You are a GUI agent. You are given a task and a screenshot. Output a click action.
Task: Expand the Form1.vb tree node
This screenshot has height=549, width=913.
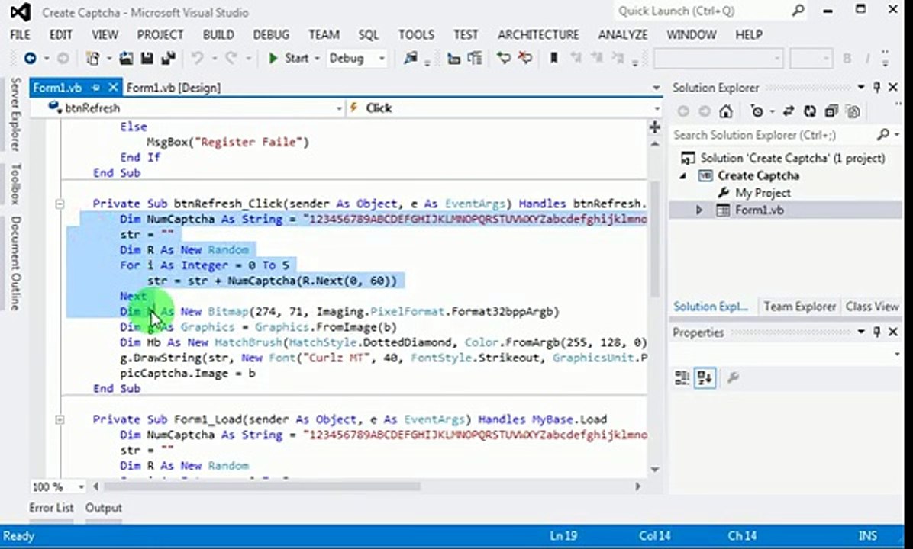coord(699,210)
